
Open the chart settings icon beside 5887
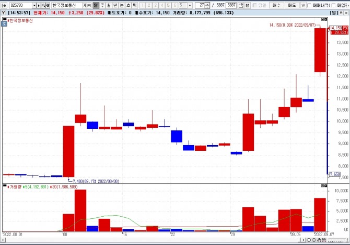point(241,5)
